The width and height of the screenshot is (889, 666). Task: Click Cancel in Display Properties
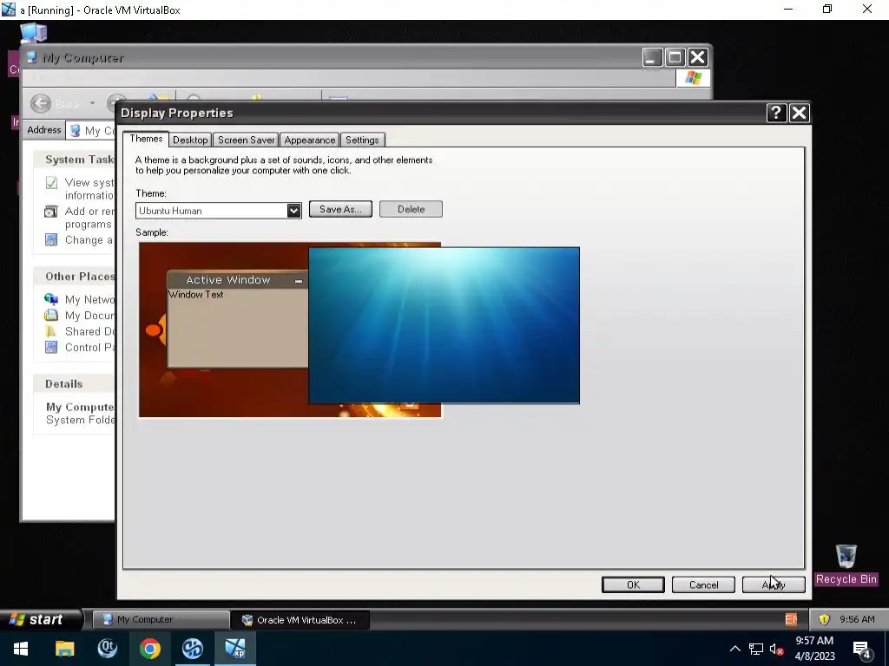703,585
